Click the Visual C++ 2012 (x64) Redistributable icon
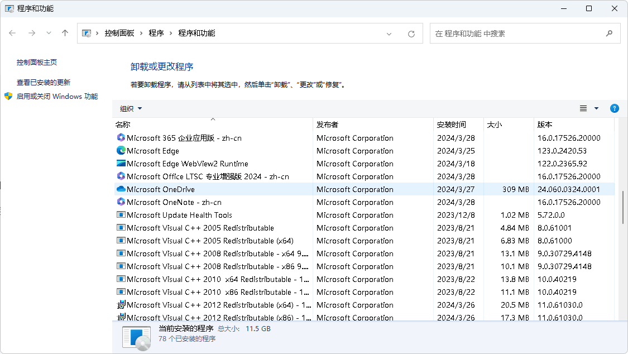Screen dimensions: 628x354 click(121, 304)
